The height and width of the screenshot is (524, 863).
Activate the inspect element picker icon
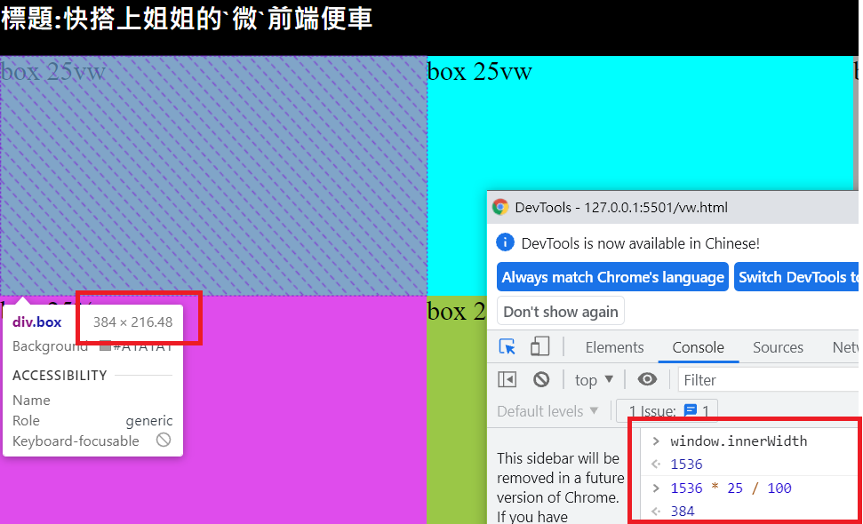point(507,347)
